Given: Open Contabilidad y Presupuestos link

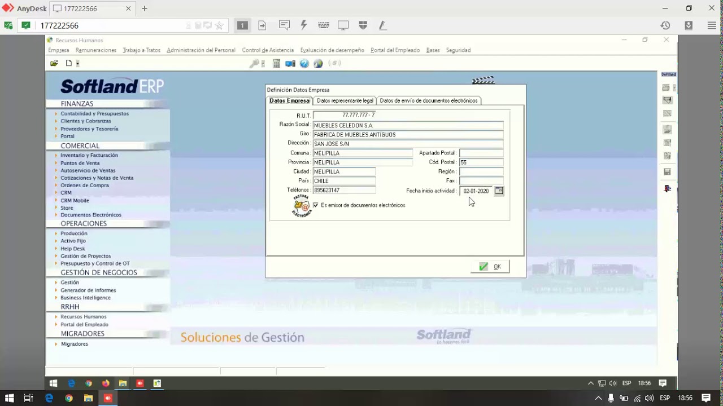Looking at the screenshot, I should 94,113.
